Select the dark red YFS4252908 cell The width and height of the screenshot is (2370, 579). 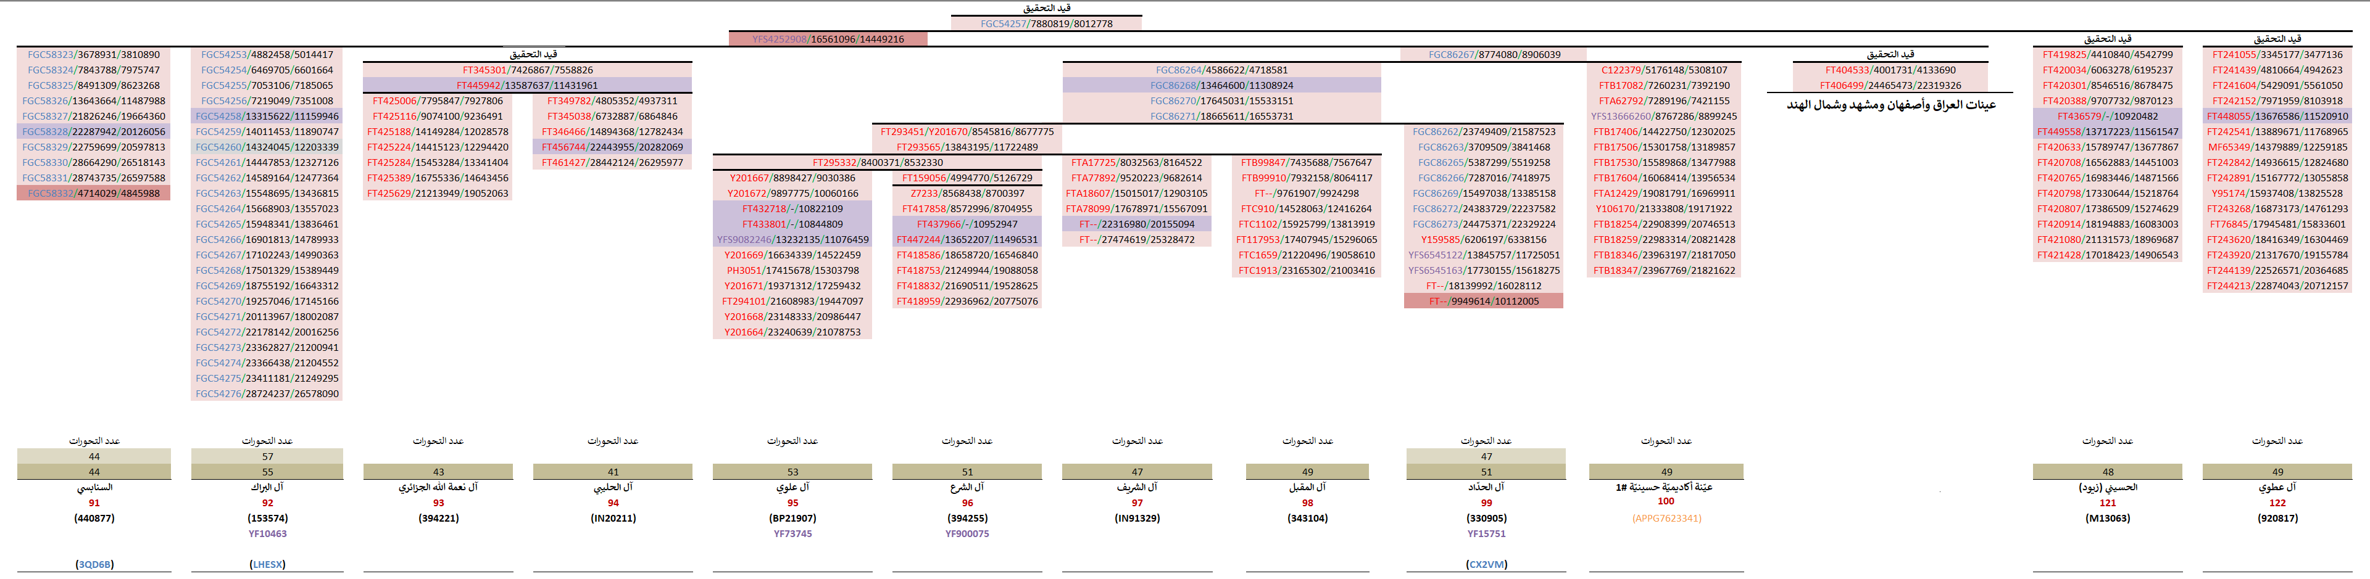(827, 39)
